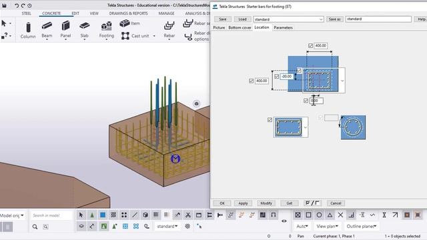The image size is (427, 240).
Task: Open the Parameters tab
Action: pyautogui.click(x=283, y=27)
